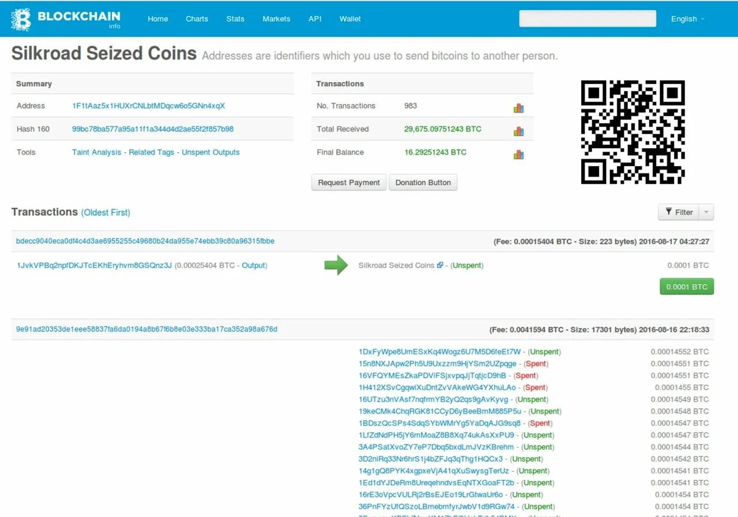Open address 1DxFyWpe8UmESxKq4Wogz6U7M5D6feEt7W
Screen dimensions: 738x517
(x=439, y=352)
